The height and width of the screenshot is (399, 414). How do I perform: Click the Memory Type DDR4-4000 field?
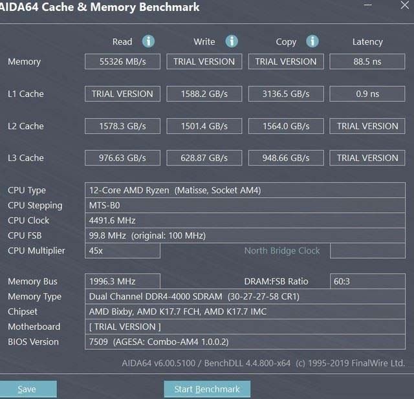point(245,297)
